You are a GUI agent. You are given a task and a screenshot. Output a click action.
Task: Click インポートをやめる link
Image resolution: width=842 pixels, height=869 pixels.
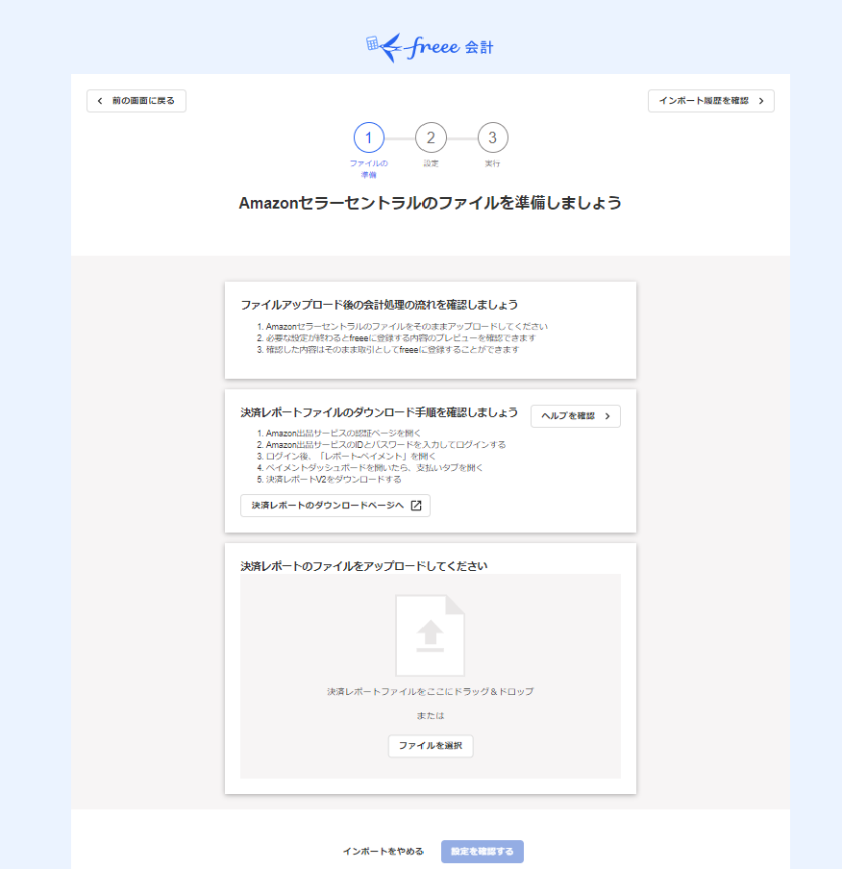coord(383,852)
